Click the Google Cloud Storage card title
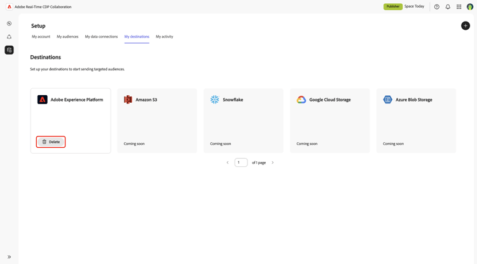The width and height of the screenshot is (477, 264). 329,100
